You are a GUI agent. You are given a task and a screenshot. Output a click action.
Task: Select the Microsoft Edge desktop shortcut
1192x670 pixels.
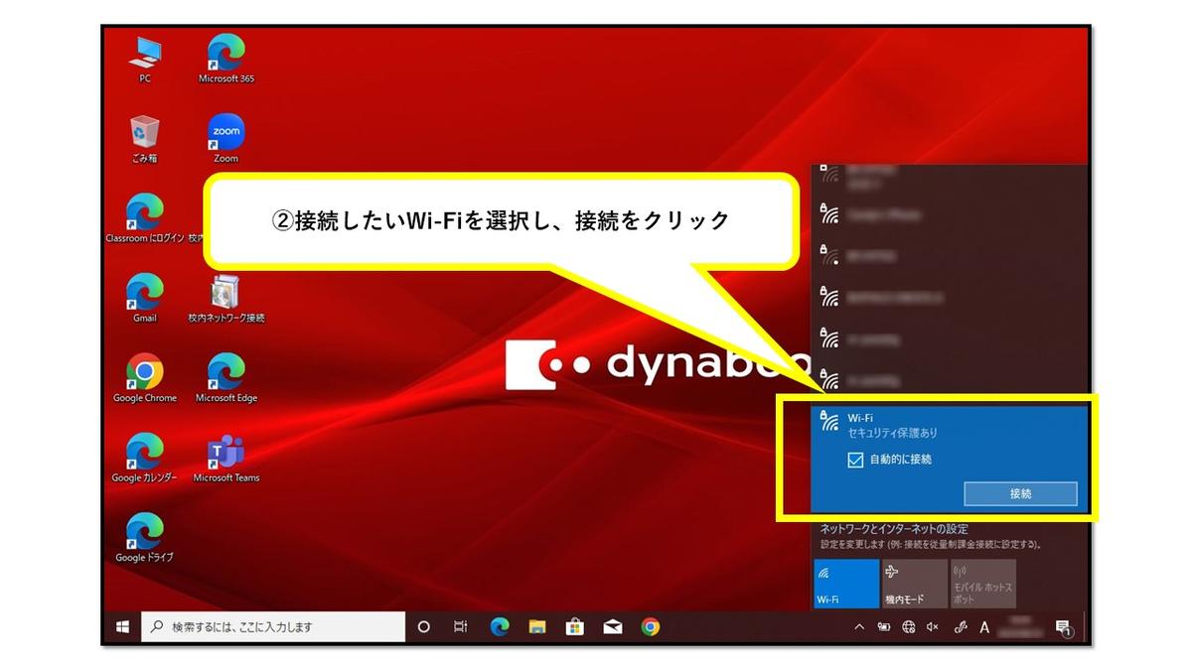tap(226, 378)
